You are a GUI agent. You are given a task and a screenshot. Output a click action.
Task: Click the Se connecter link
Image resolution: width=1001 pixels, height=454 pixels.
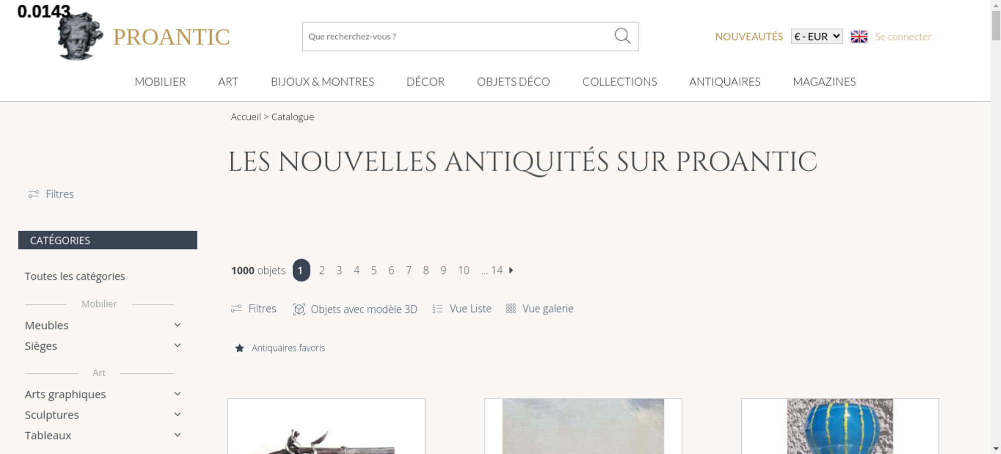(903, 36)
